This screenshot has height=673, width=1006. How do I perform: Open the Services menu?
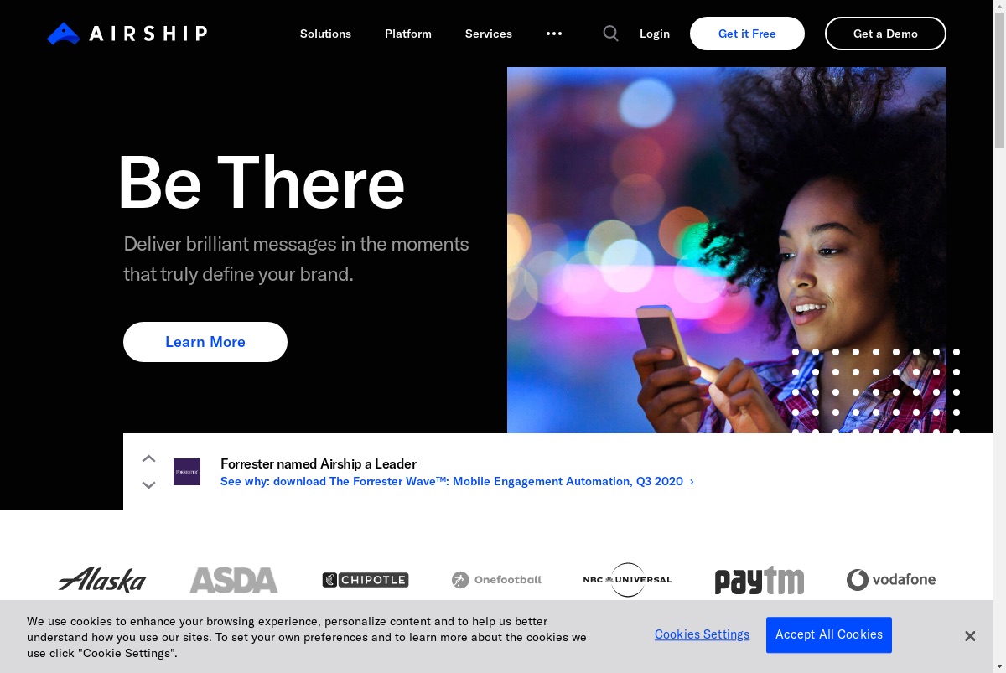pos(489,34)
